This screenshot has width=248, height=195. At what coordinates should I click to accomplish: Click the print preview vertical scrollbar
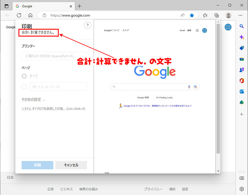[x=218, y=88]
